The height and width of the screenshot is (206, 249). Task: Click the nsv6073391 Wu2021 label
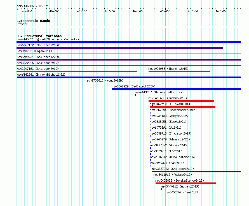(166, 128)
